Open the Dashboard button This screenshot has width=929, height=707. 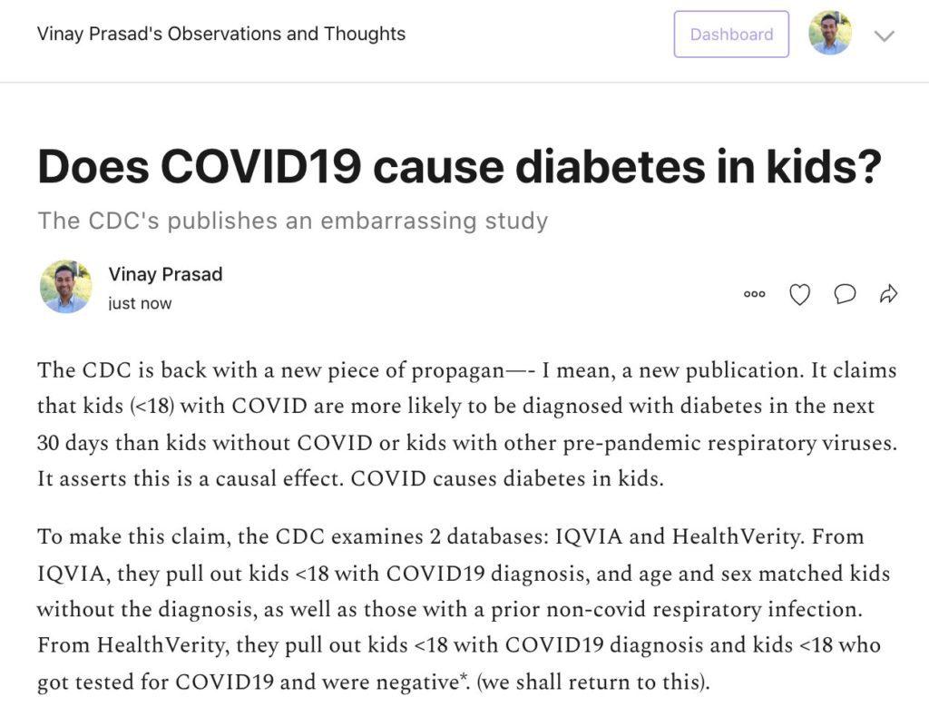click(731, 34)
